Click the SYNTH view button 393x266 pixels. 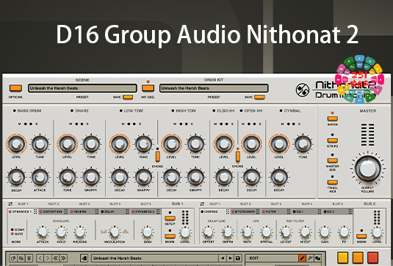click(332, 119)
